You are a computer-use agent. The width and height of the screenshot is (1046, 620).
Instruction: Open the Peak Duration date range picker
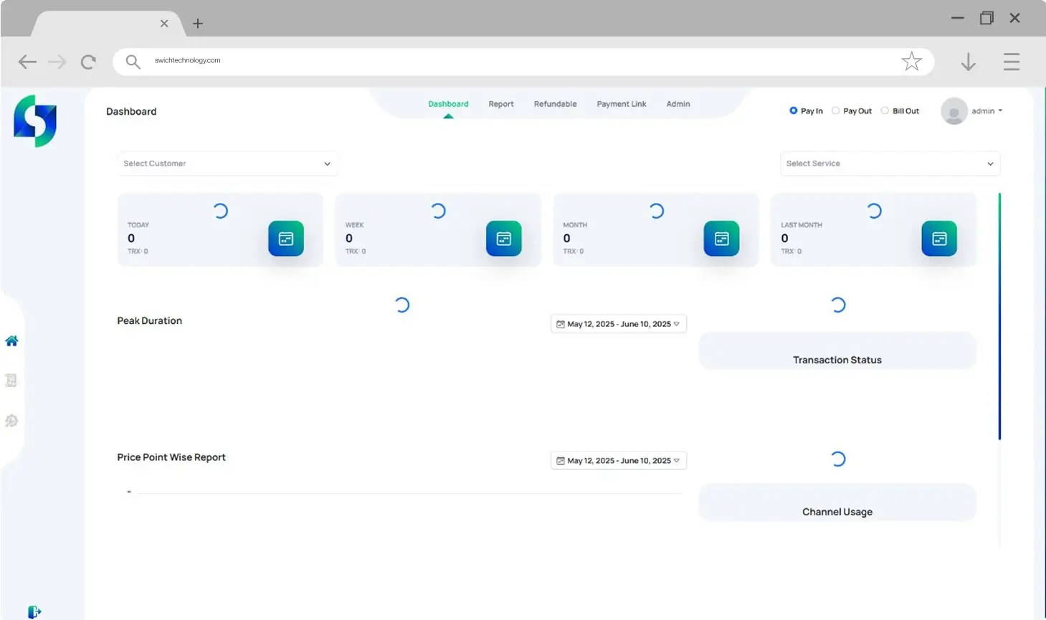pyautogui.click(x=618, y=324)
